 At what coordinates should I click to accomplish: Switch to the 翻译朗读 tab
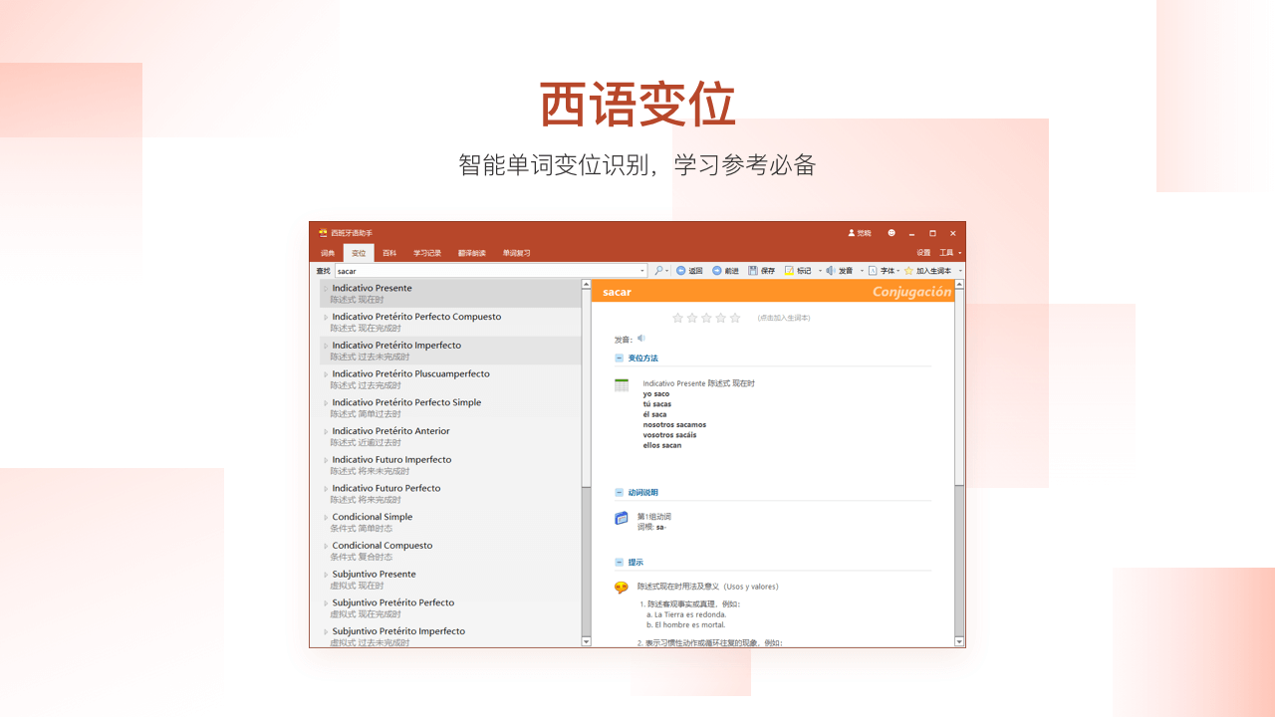[x=470, y=252]
